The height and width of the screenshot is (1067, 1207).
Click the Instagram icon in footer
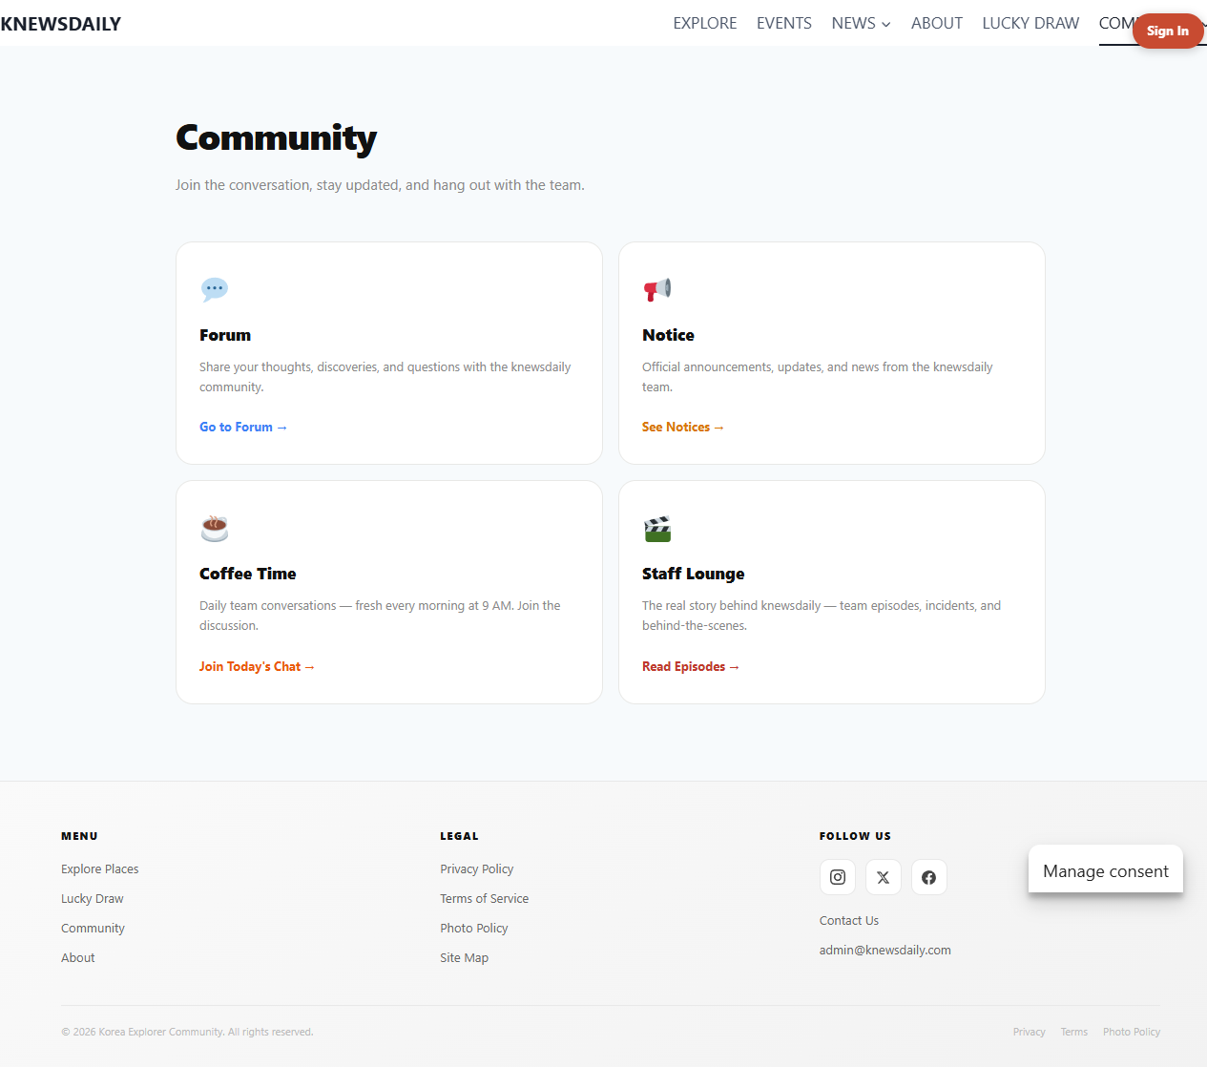(837, 877)
